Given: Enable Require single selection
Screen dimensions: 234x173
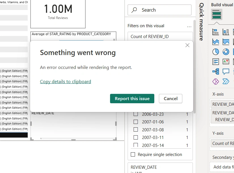Looking at the screenshot, I should [133, 154].
